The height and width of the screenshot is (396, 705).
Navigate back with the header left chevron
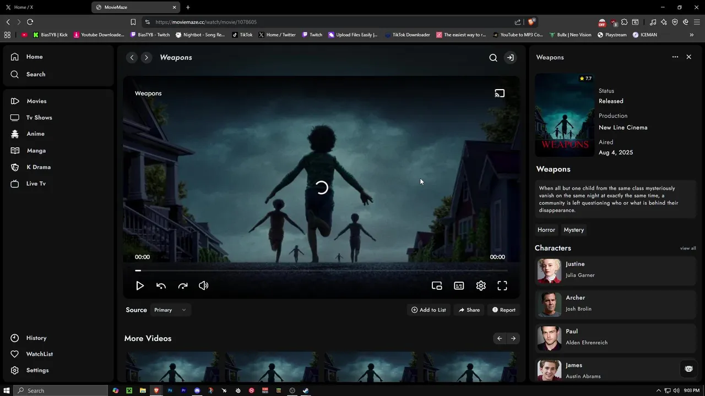coord(132,57)
